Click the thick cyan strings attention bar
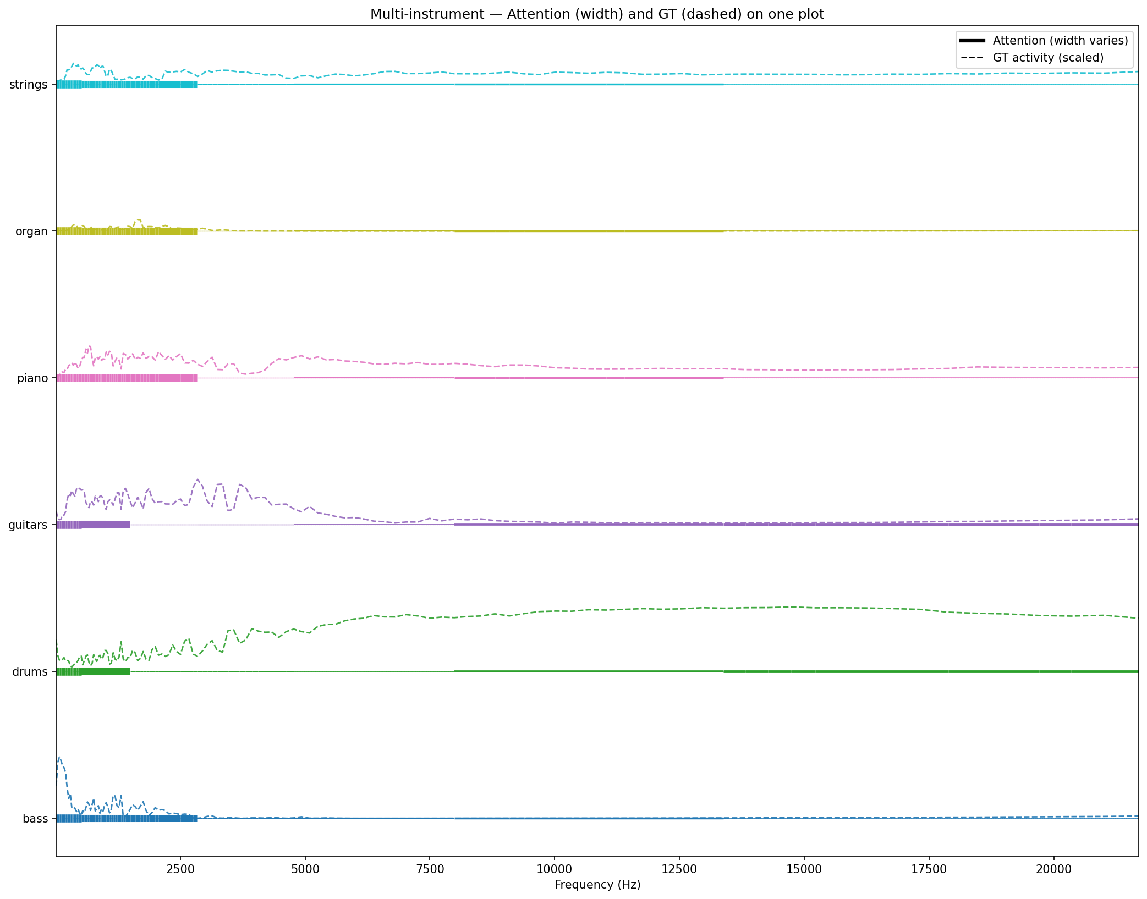 click(x=138, y=85)
